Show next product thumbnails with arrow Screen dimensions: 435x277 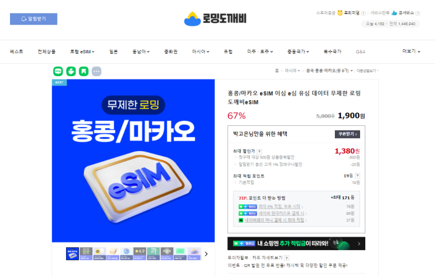coord(206,254)
